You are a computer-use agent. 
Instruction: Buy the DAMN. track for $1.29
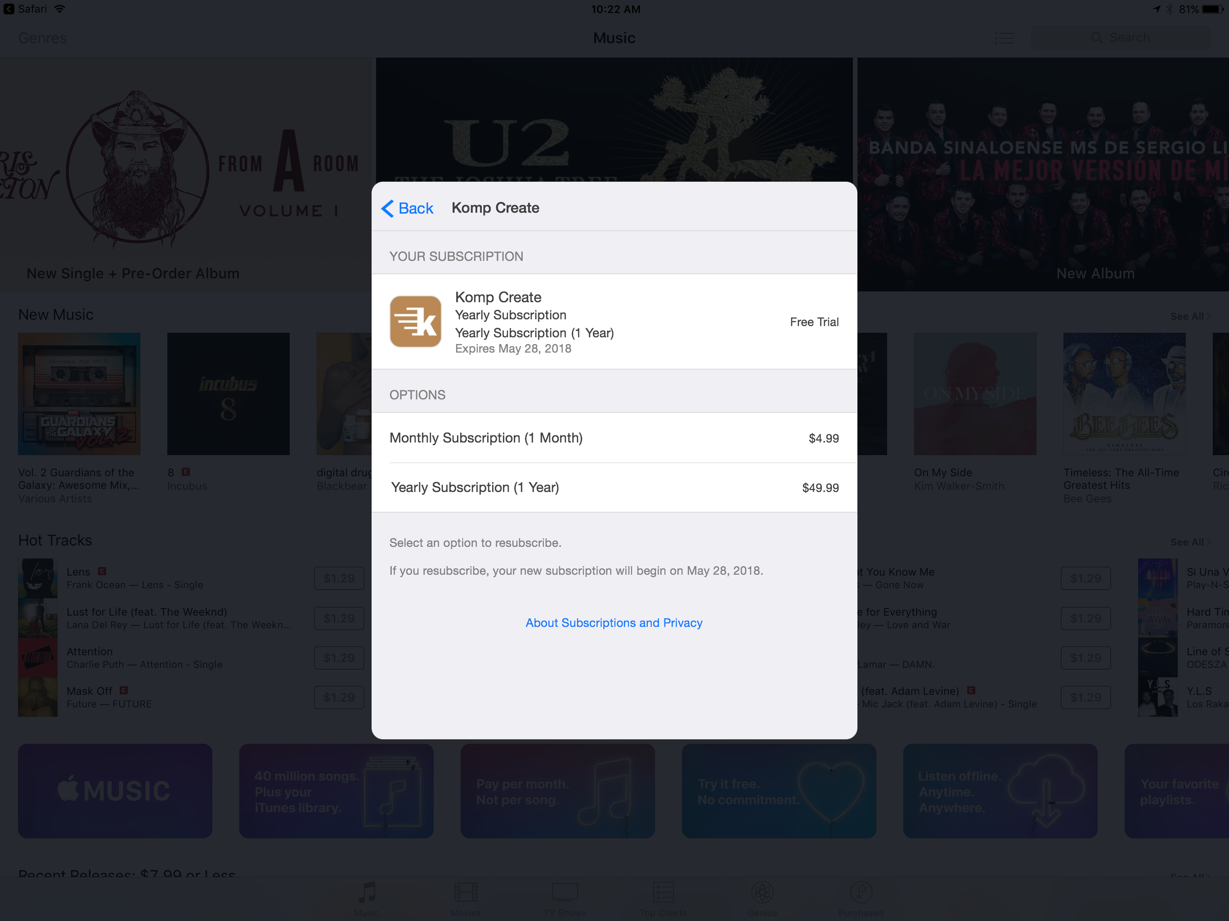coord(1085,658)
